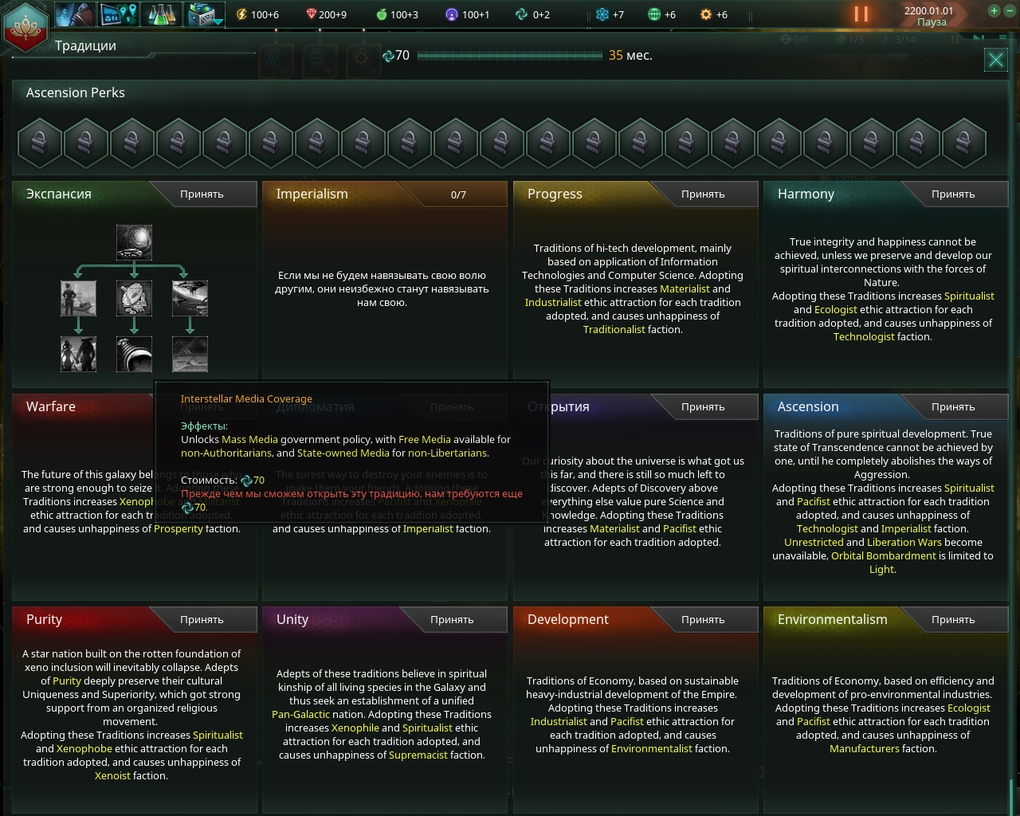Click the 0/7 counter on Imperialism
This screenshot has width=1020, height=816.
(458, 194)
